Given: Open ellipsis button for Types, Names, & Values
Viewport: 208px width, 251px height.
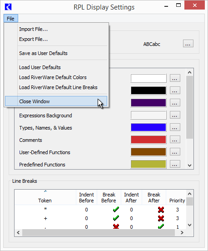Looking at the screenshot, I should tap(175, 127).
